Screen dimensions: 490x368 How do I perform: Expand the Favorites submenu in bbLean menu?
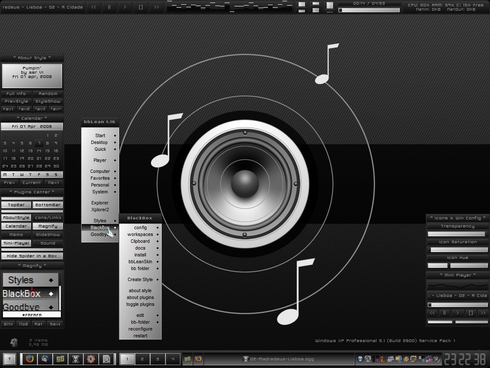100,178
